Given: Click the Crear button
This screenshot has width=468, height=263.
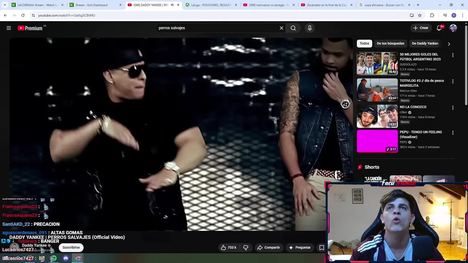Looking at the screenshot, I should coord(420,28).
